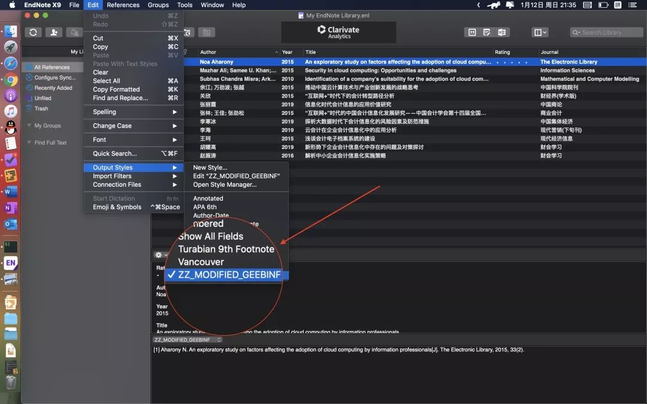Screen dimensions: 647x404
Task: Choose Emoji & Symbols menu item
Action: 134,207
